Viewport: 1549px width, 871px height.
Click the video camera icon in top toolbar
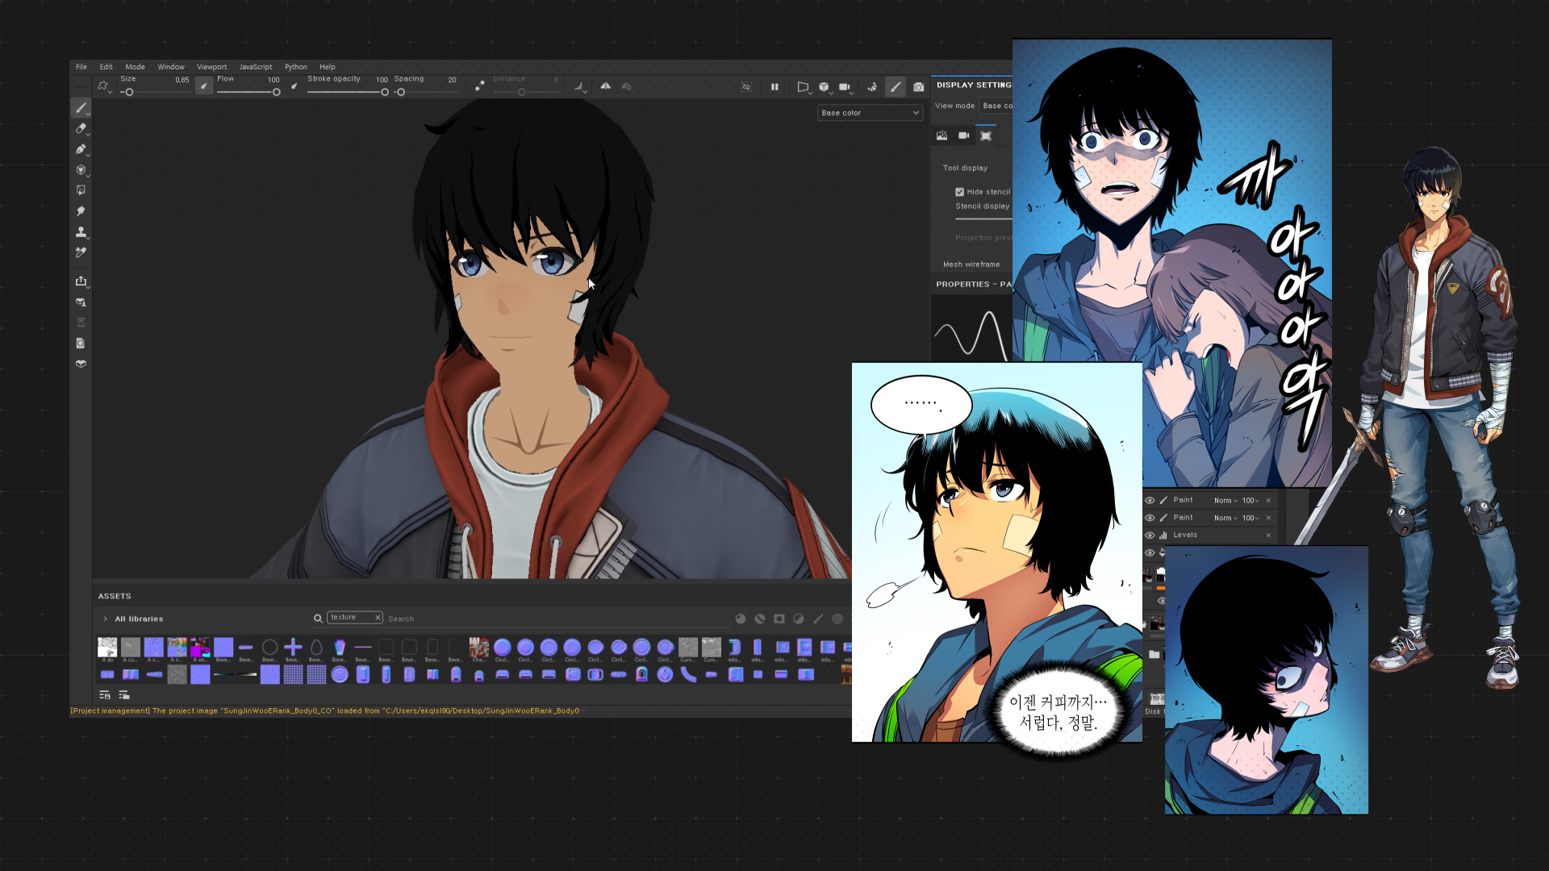(x=844, y=86)
